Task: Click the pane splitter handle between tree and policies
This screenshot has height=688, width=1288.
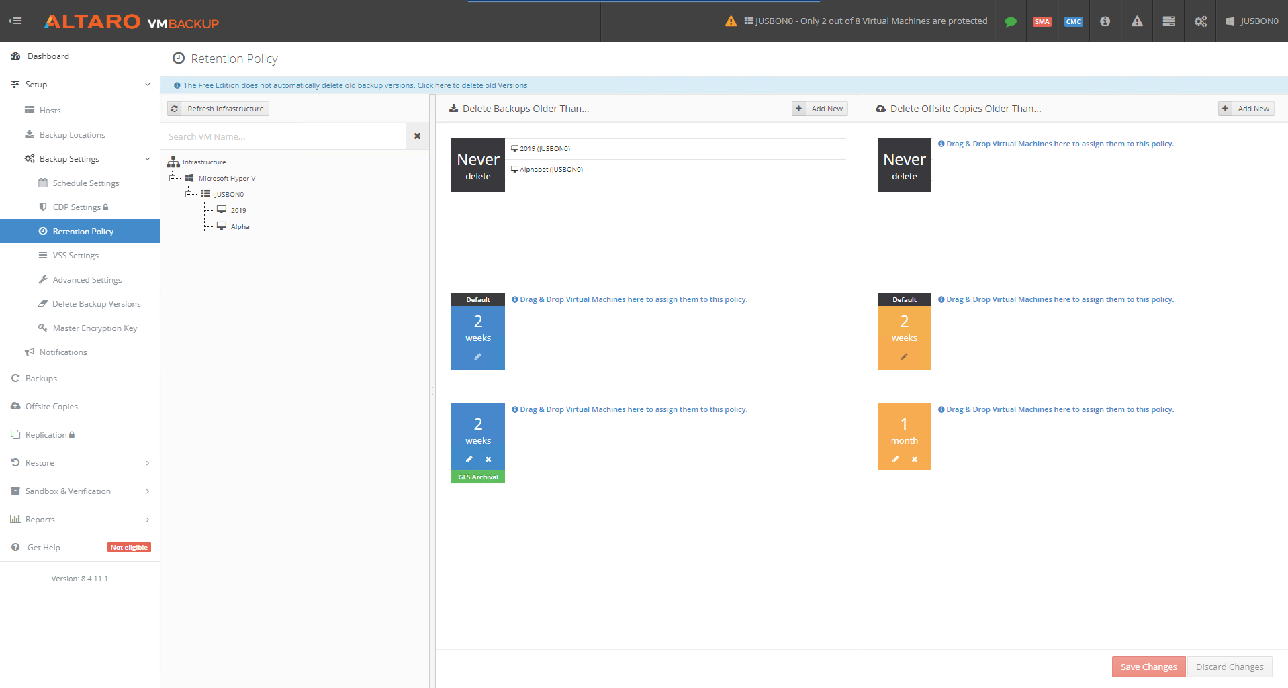Action: [432, 391]
